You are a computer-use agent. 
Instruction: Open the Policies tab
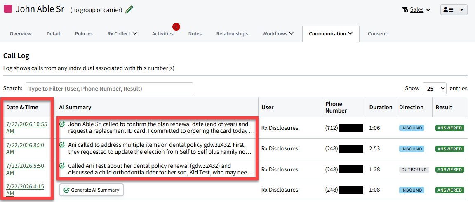[84, 34]
